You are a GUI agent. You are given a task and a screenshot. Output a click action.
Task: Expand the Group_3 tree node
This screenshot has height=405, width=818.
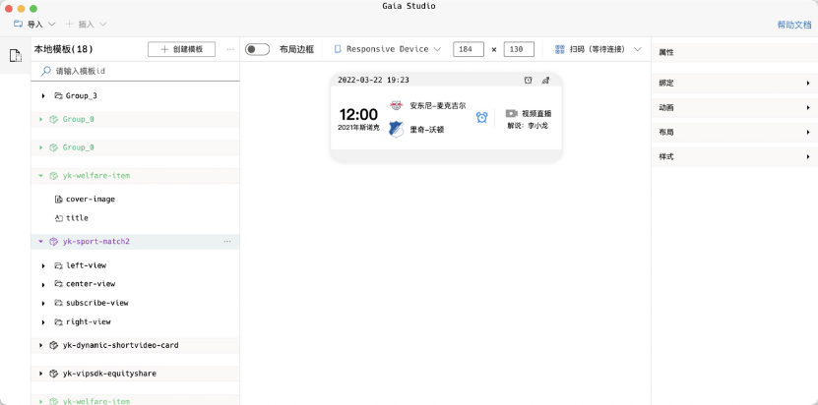click(43, 96)
